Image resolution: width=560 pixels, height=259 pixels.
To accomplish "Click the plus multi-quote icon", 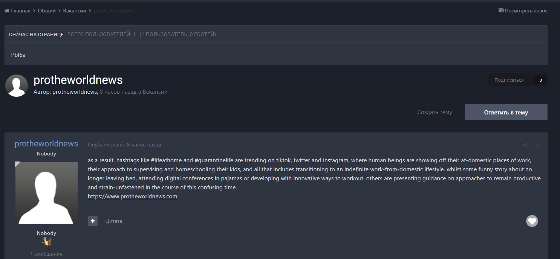I will [93, 221].
